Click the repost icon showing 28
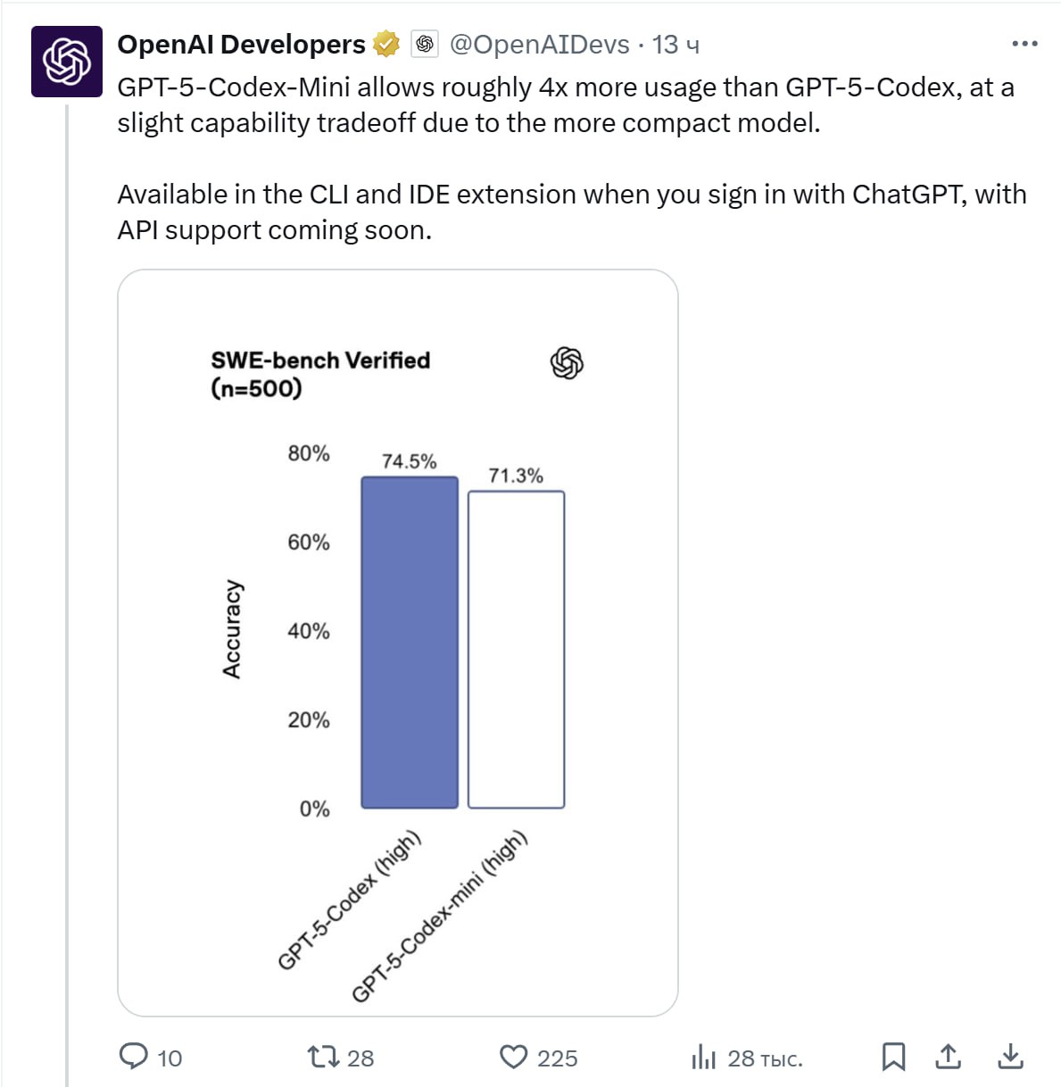Screen dimensions: 1061x1087 coord(324,1058)
